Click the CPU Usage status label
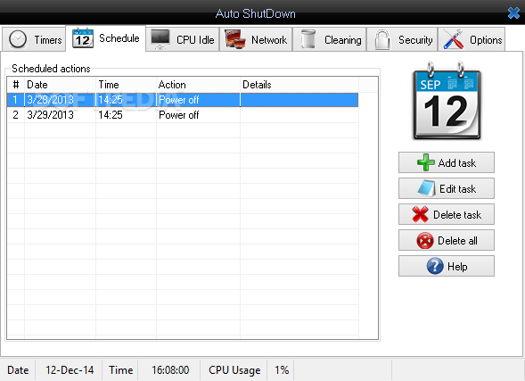The image size is (525, 381). [234, 370]
